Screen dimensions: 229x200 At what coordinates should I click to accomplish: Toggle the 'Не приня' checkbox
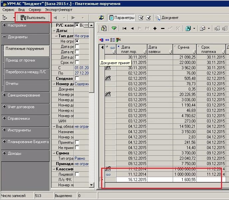coord(77,148)
